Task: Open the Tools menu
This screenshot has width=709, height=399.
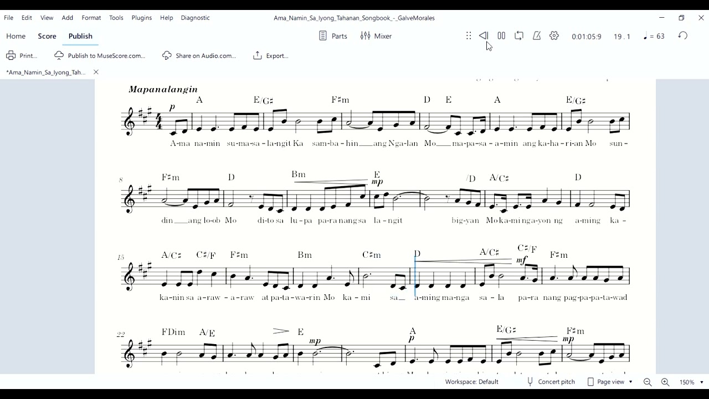Action: pyautogui.click(x=116, y=18)
